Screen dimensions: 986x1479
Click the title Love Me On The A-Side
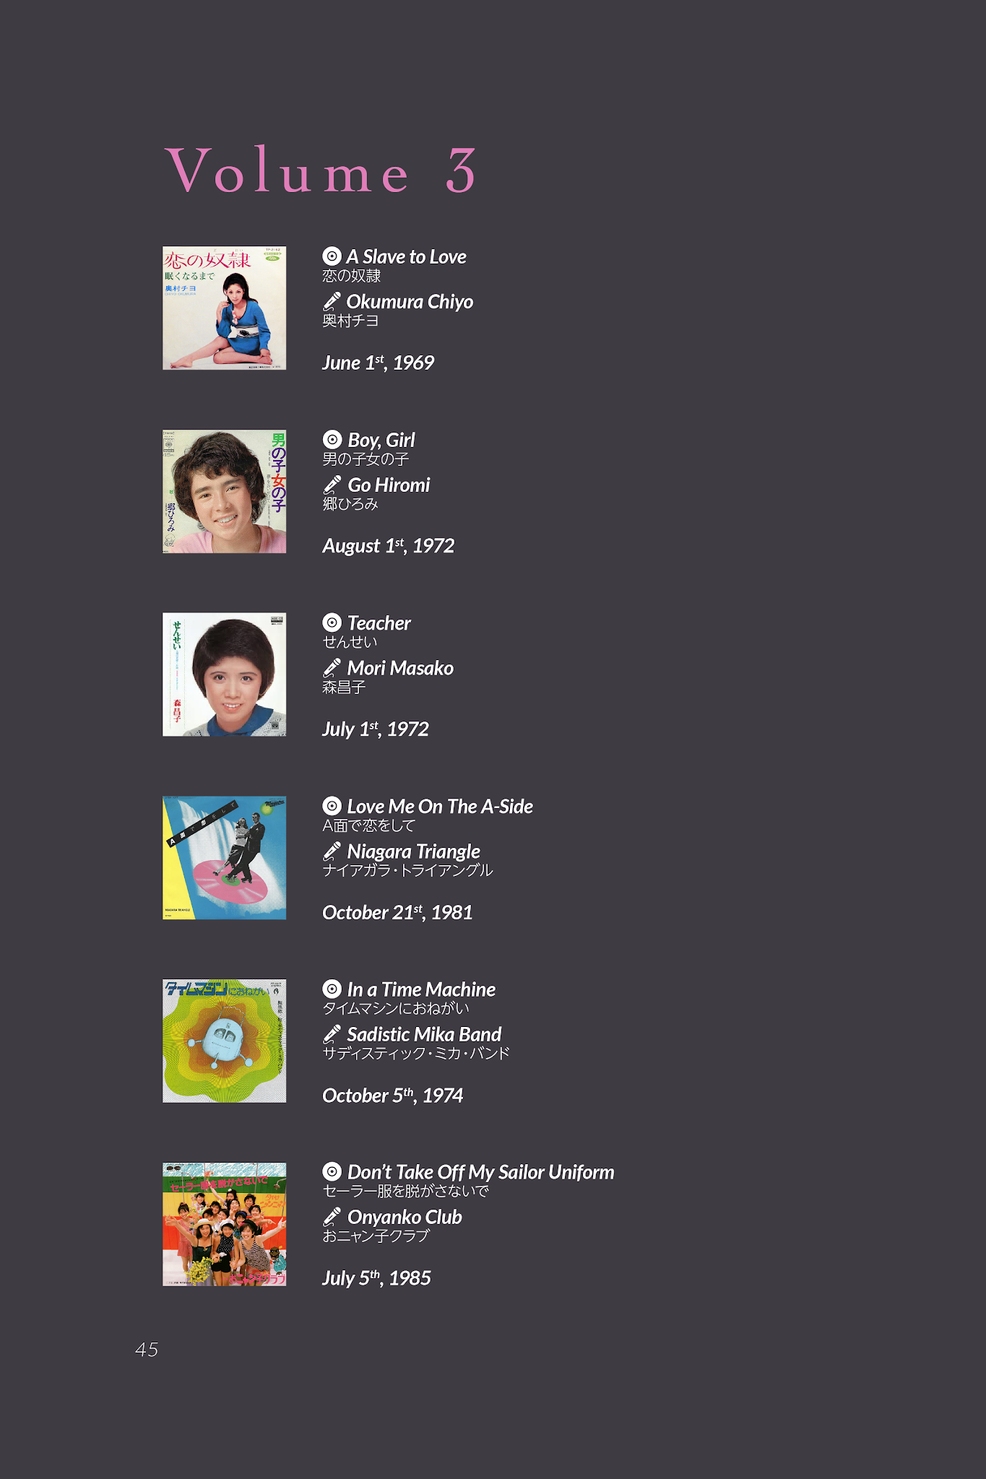[440, 807]
